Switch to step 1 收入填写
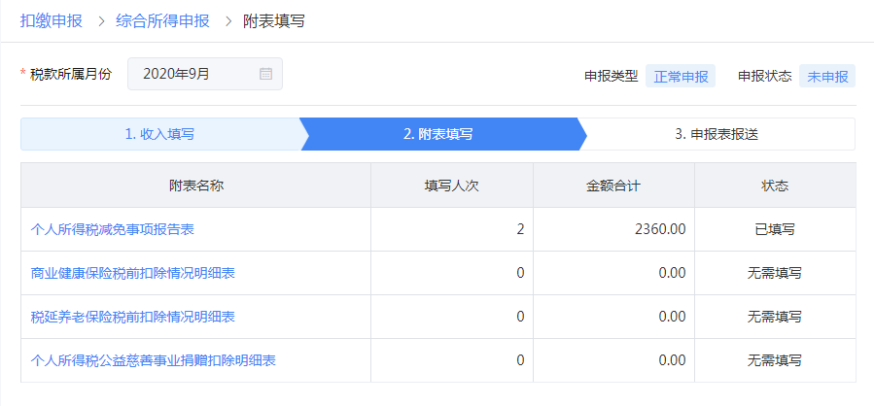Screen dimensions: 874x406 coord(159,134)
